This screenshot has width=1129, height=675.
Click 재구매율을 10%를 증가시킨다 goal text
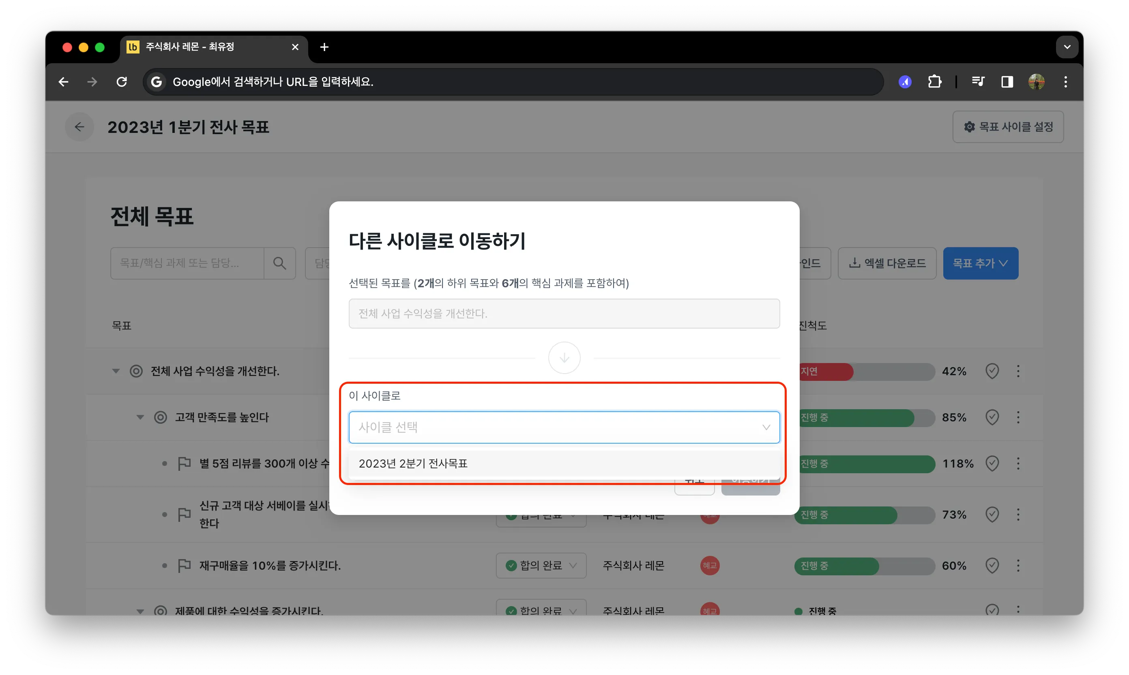point(270,565)
